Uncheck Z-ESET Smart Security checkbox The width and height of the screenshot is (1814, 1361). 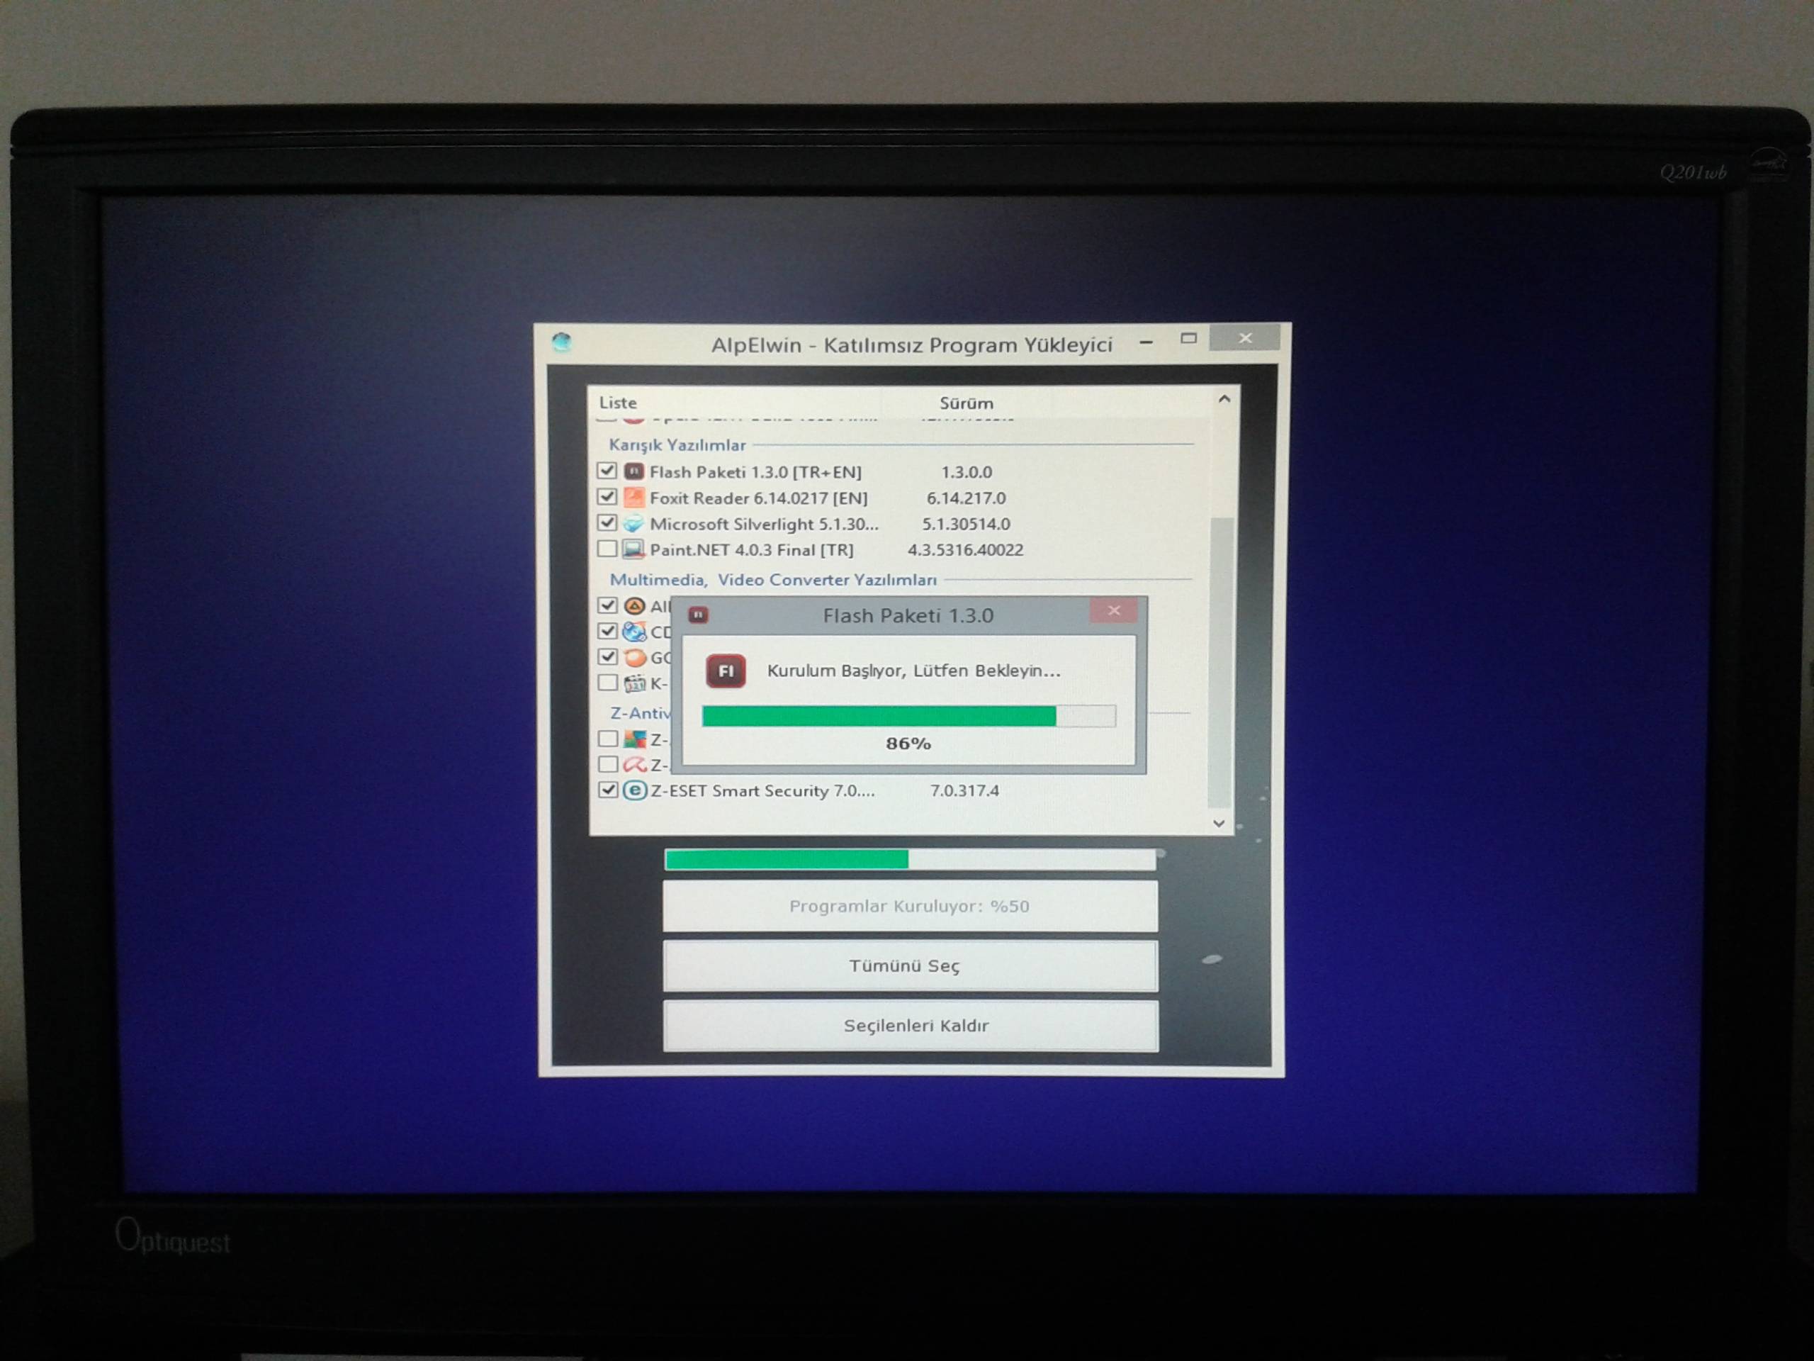pos(608,790)
